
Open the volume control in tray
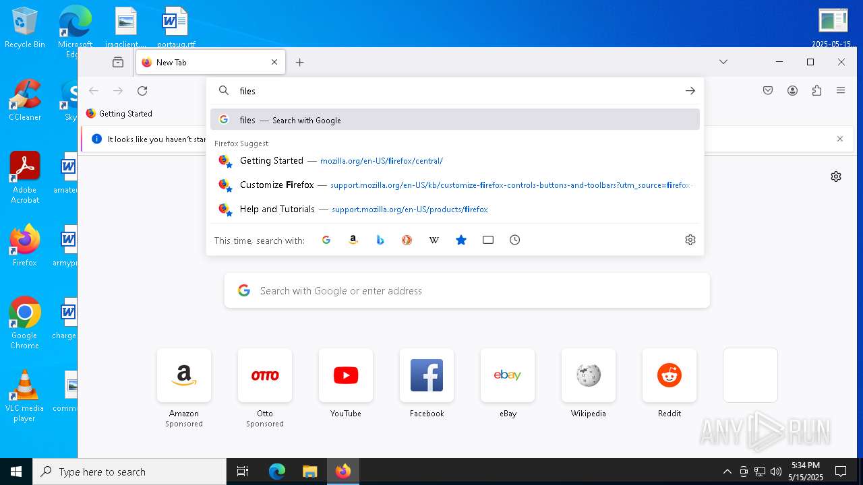tap(776, 472)
